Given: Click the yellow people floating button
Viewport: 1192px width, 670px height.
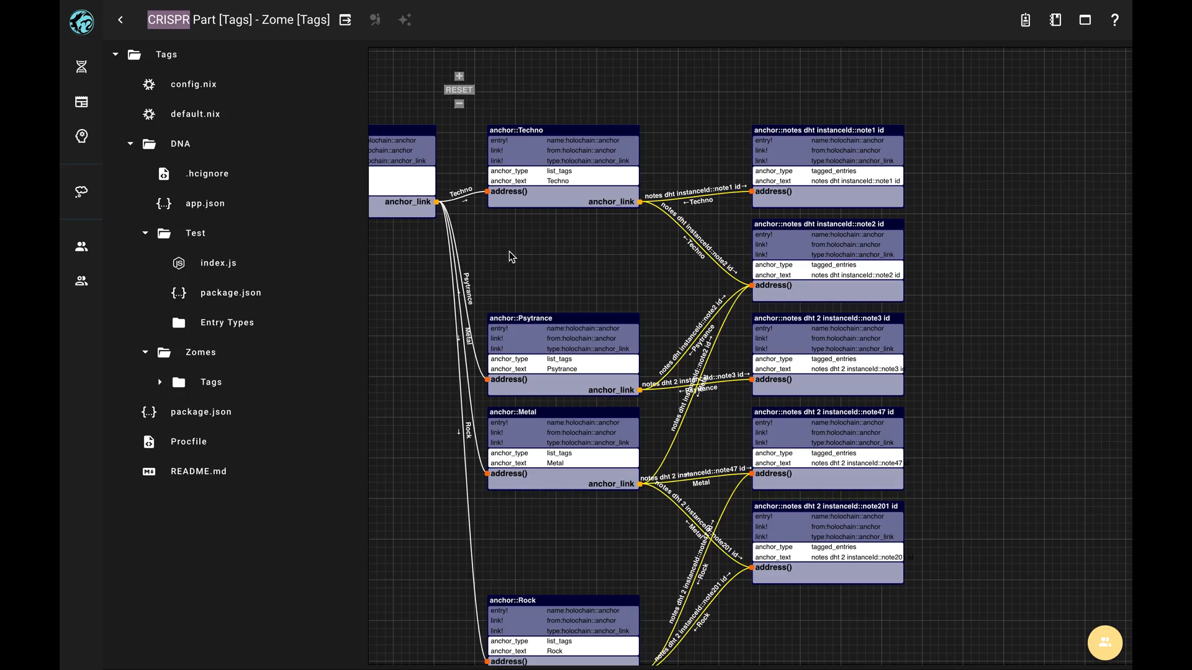Looking at the screenshot, I should coord(1104,642).
